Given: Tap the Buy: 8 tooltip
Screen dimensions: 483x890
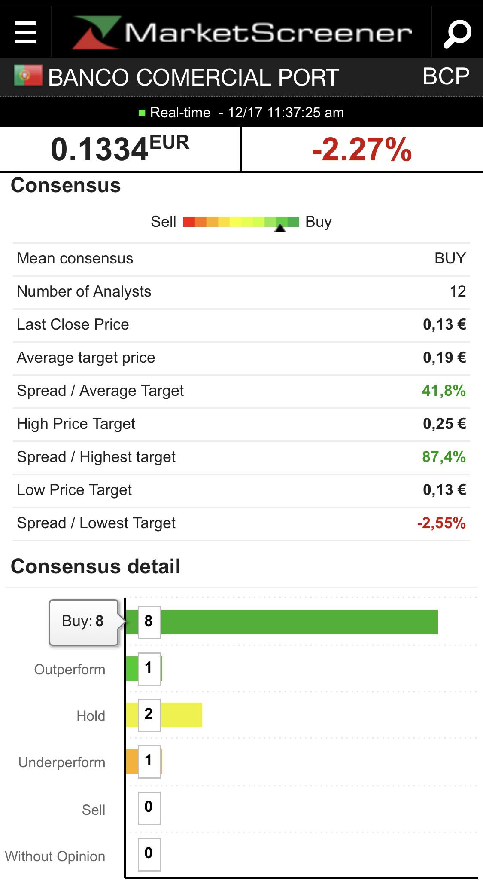Looking at the screenshot, I should pyautogui.click(x=83, y=621).
